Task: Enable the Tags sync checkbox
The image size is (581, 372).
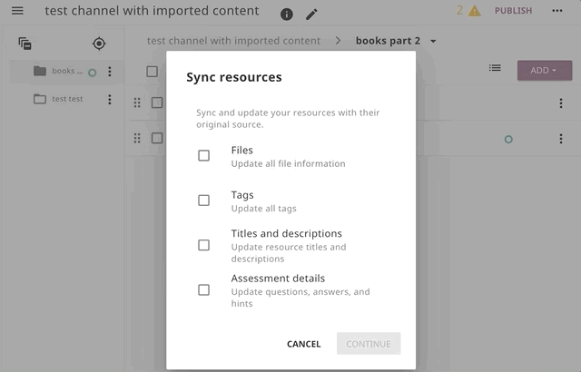Action: (x=203, y=201)
